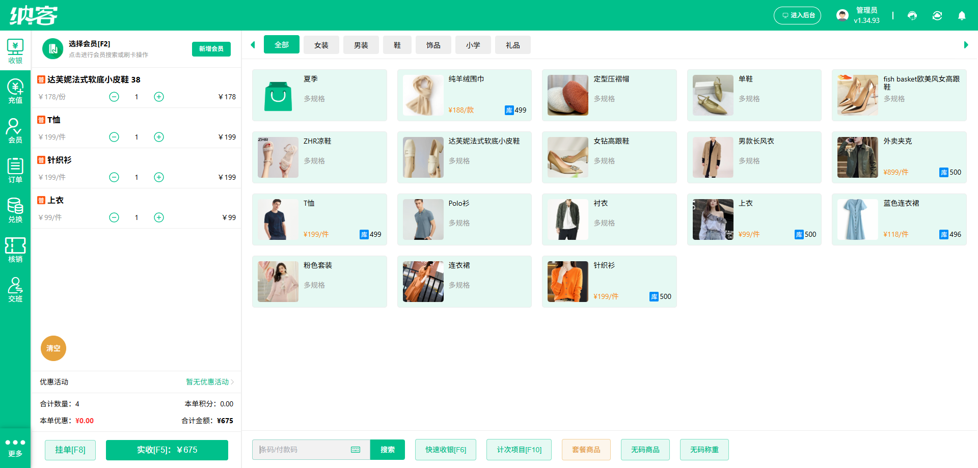The width and height of the screenshot is (978, 468).
Task: Click the 清空 clear cart button
Action: 53,348
